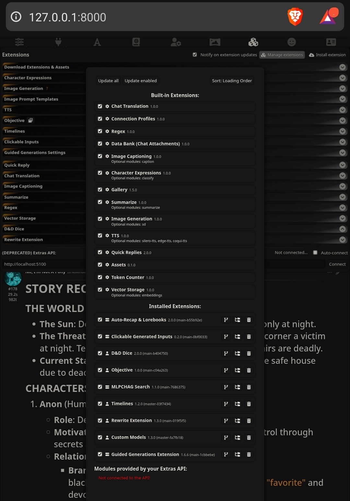
Task: Enable Auto-connect checkbox
Action: [315, 252]
